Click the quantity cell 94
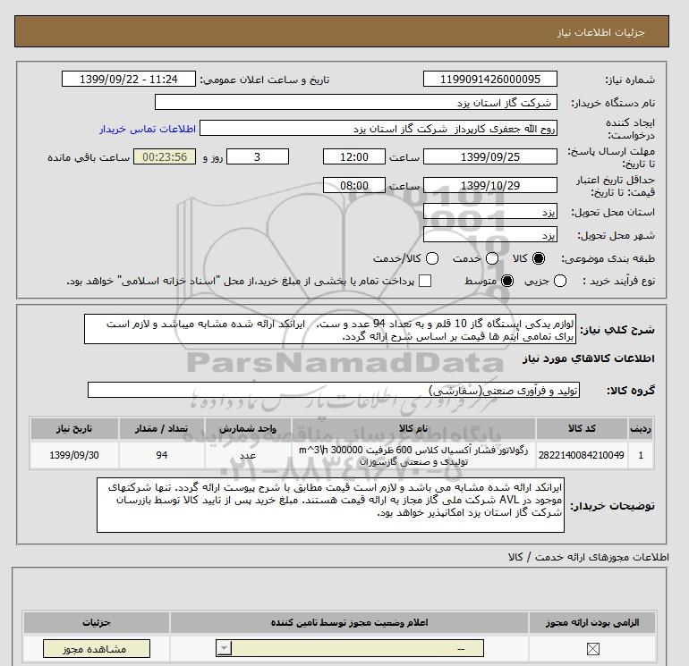Image resolution: width=689 pixels, height=666 pixels. pyautogui.click(x=161, y=455)
